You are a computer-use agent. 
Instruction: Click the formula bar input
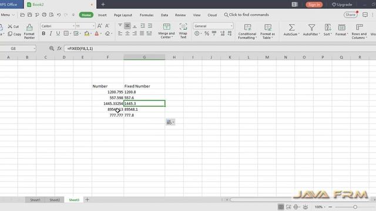click(220, 49)
